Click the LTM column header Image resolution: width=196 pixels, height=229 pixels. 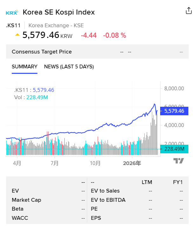coord(147,182)
